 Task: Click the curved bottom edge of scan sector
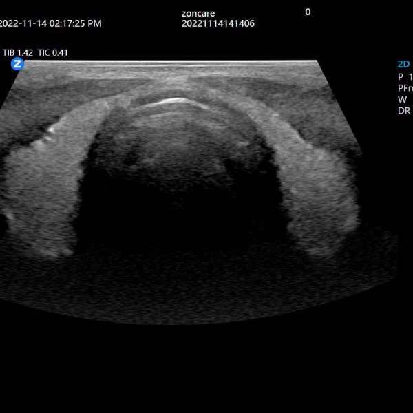(193, 321)
